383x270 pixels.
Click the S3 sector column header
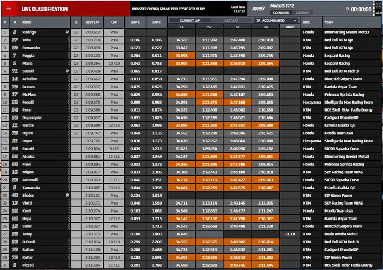click(237, 27)
